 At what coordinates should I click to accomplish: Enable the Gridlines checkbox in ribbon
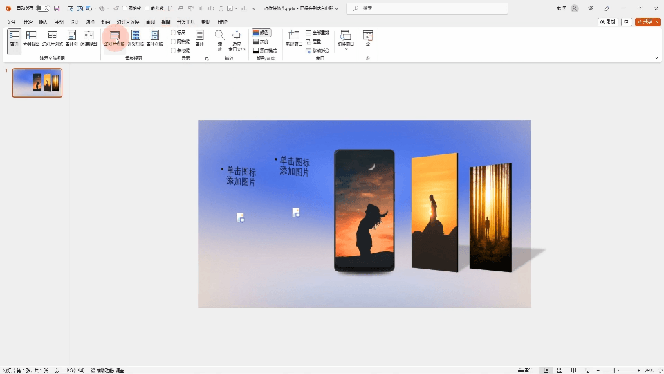tap(181, 42)
